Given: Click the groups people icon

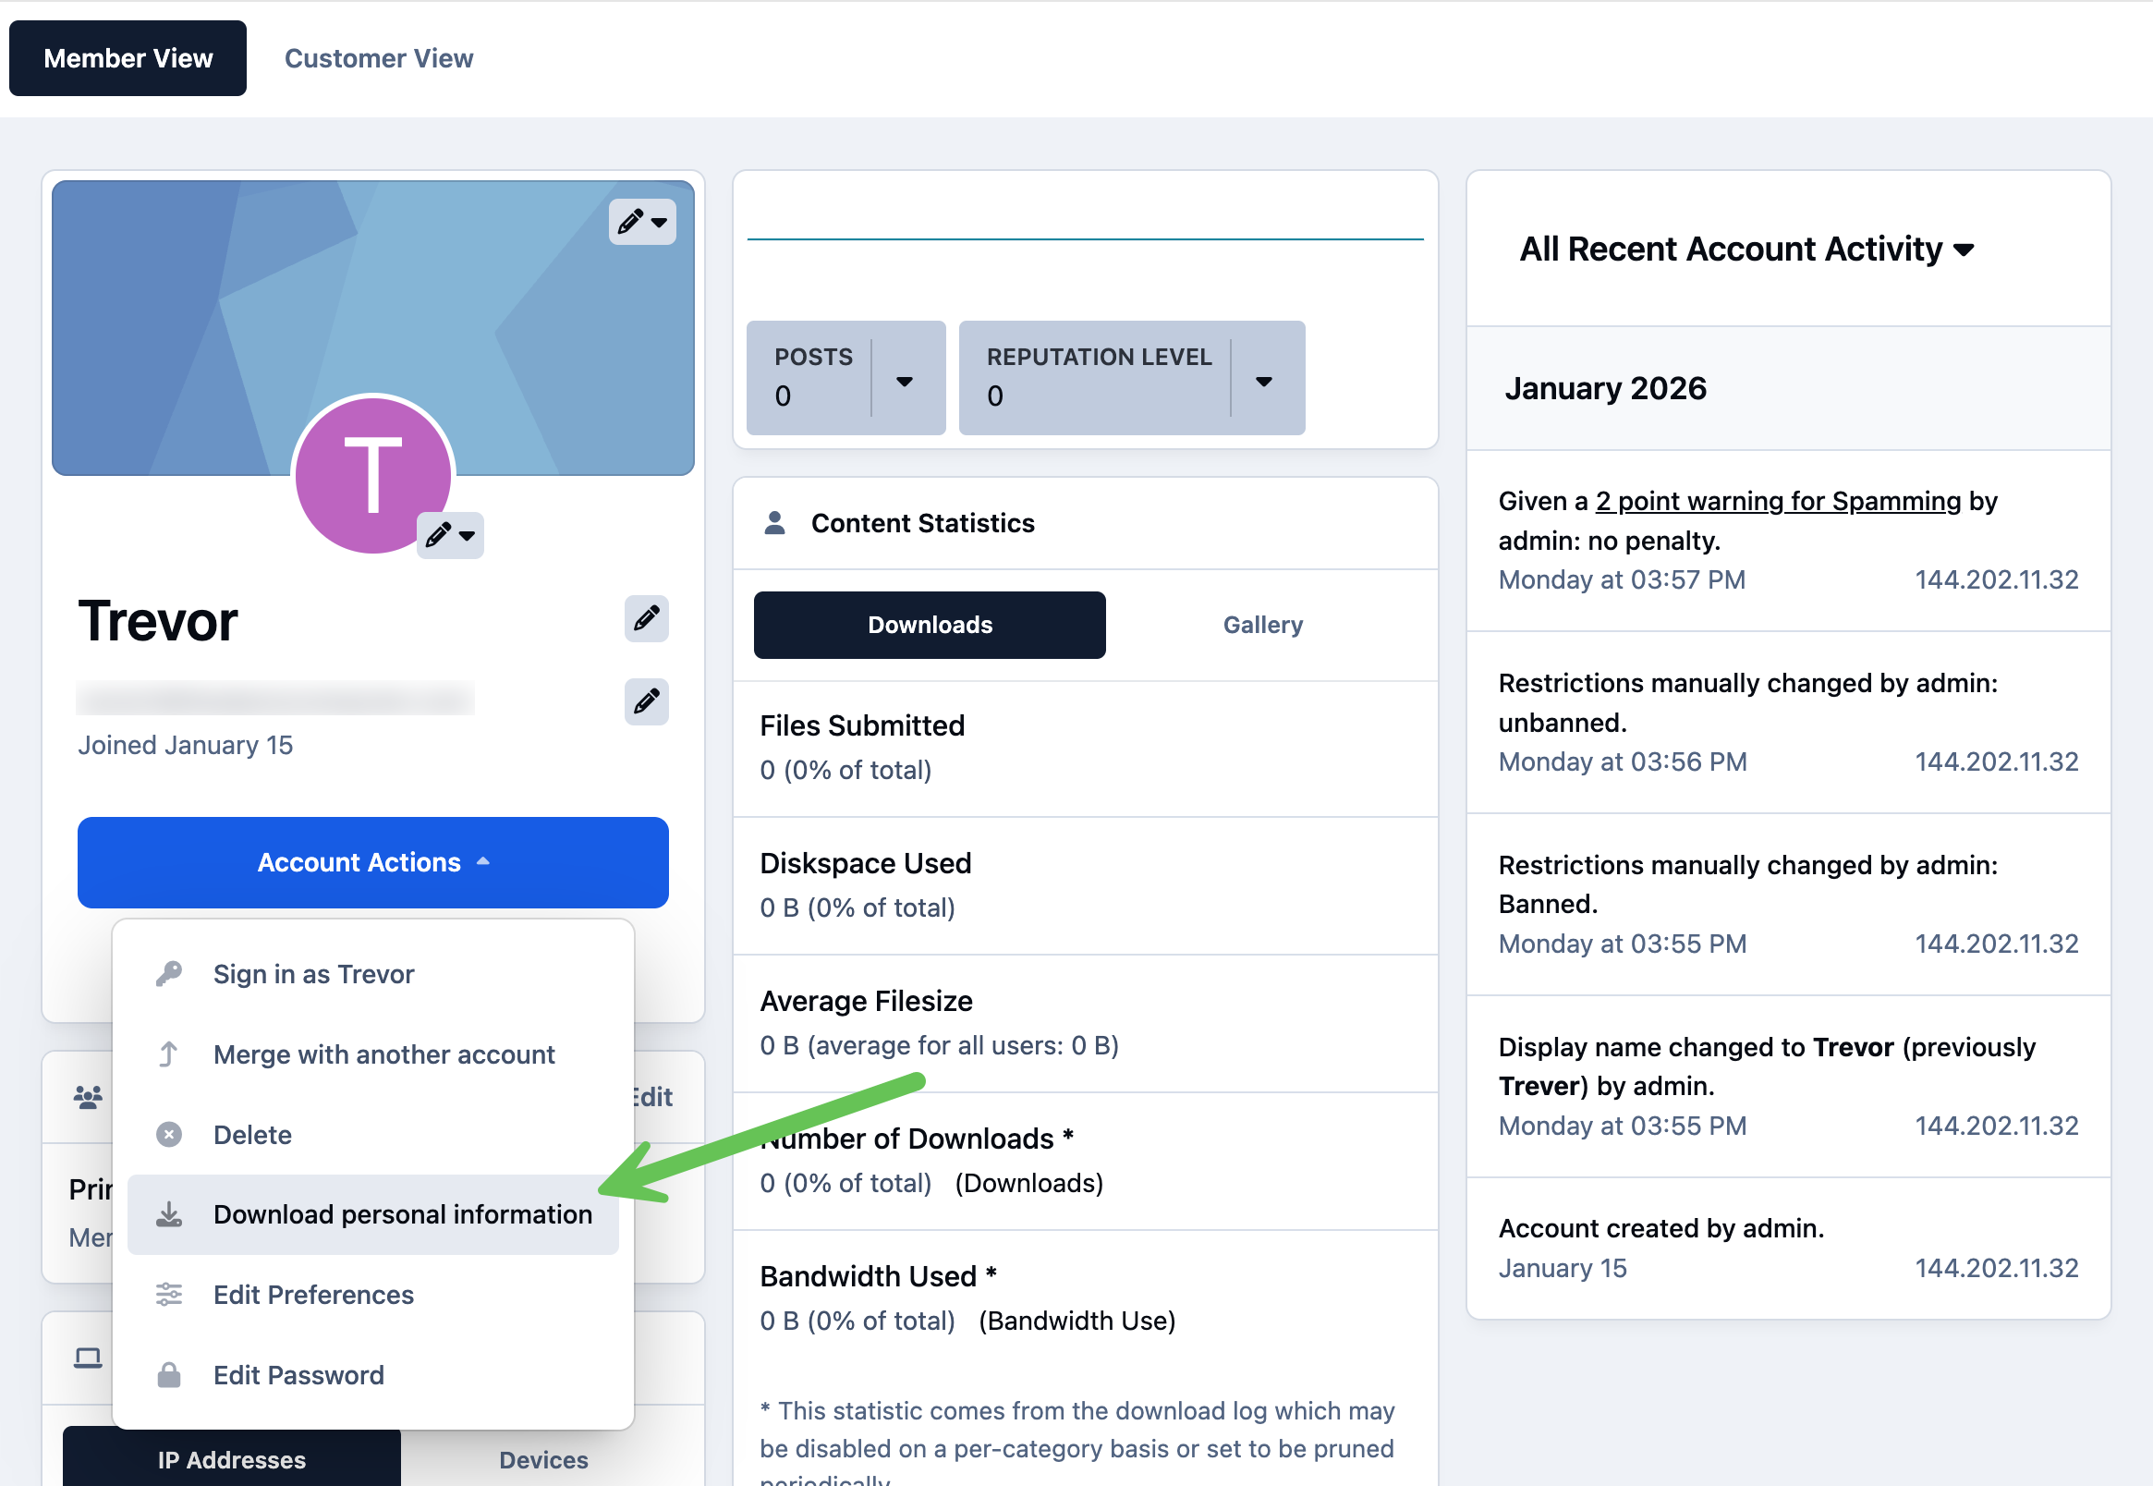Looking at the screenshot, I should point(89,1097).
